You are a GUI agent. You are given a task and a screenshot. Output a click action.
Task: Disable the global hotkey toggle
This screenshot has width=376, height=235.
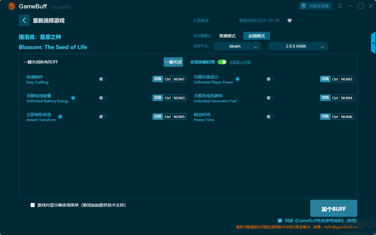pyautogui.click(x=222, y=62)
